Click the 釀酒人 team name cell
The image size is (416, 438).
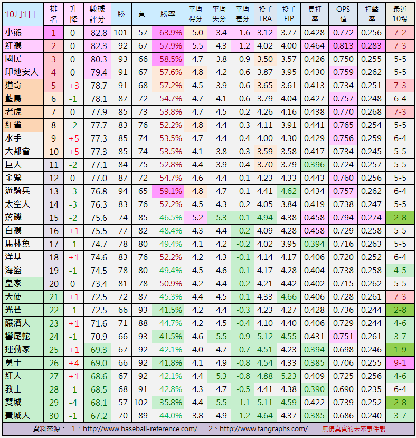(x=23, y=323)
